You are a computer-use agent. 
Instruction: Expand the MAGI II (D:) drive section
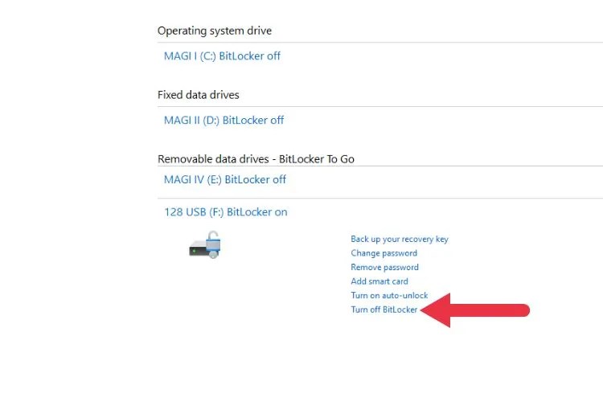(224, 121)
